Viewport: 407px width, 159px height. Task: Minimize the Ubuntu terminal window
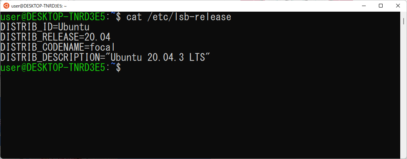(363, 6)
